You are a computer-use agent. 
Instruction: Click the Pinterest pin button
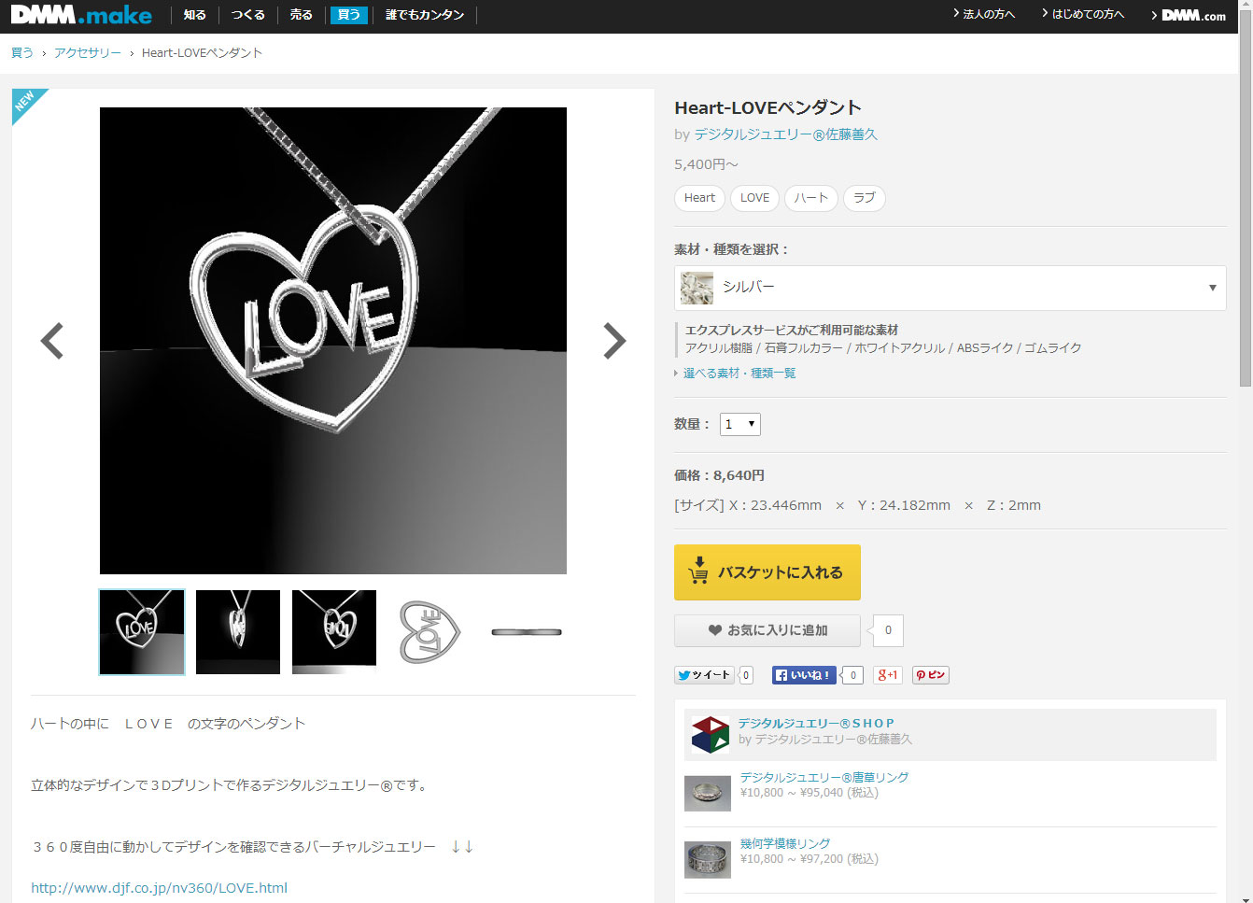931,675
